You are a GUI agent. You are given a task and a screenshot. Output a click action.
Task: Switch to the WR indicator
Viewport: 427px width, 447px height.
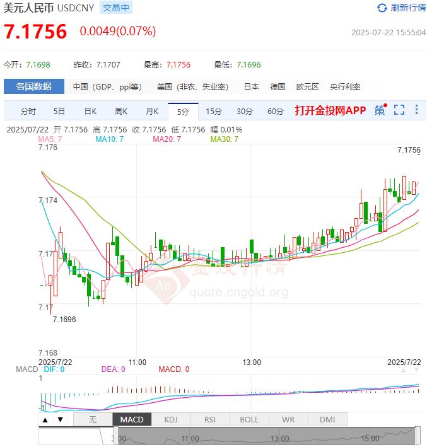coord(288,420)
